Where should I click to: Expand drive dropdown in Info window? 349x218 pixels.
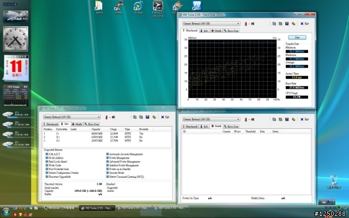tap(99, 117)
